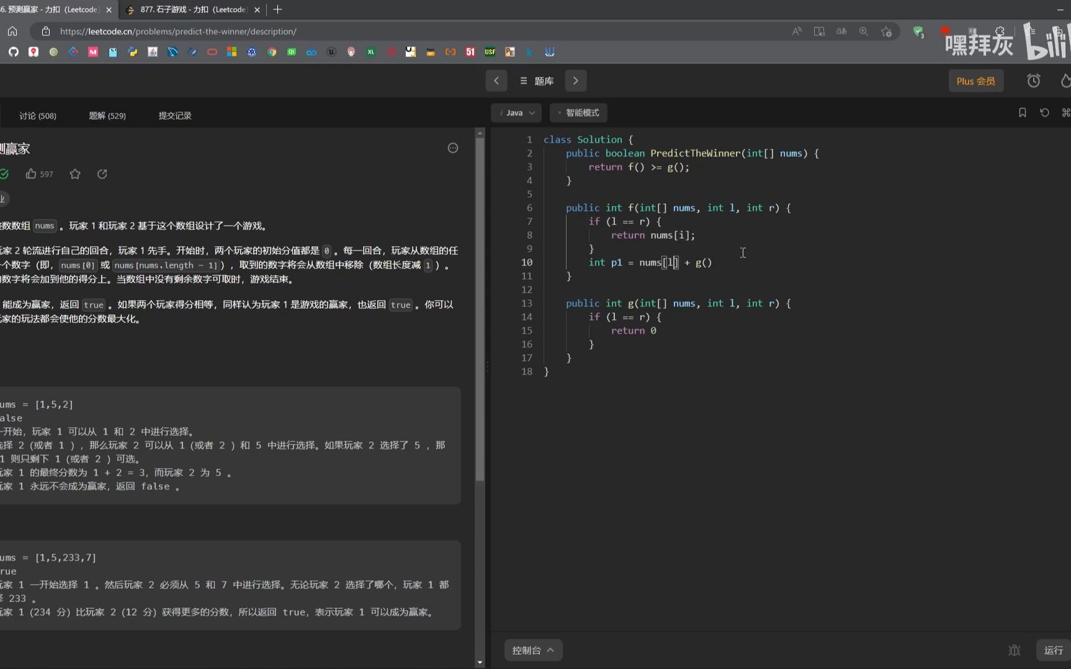Viewport: 1071px width, 669px height.
Task: Bookmark the code with the editor bookmark icon
Action: click(1023, 112)
